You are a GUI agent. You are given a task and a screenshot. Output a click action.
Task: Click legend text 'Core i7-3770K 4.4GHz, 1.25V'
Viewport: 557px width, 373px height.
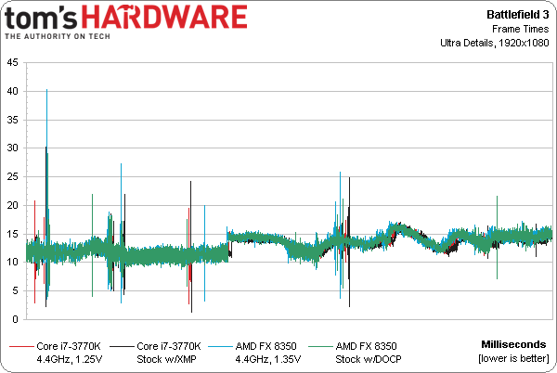(x=69, y=353)
